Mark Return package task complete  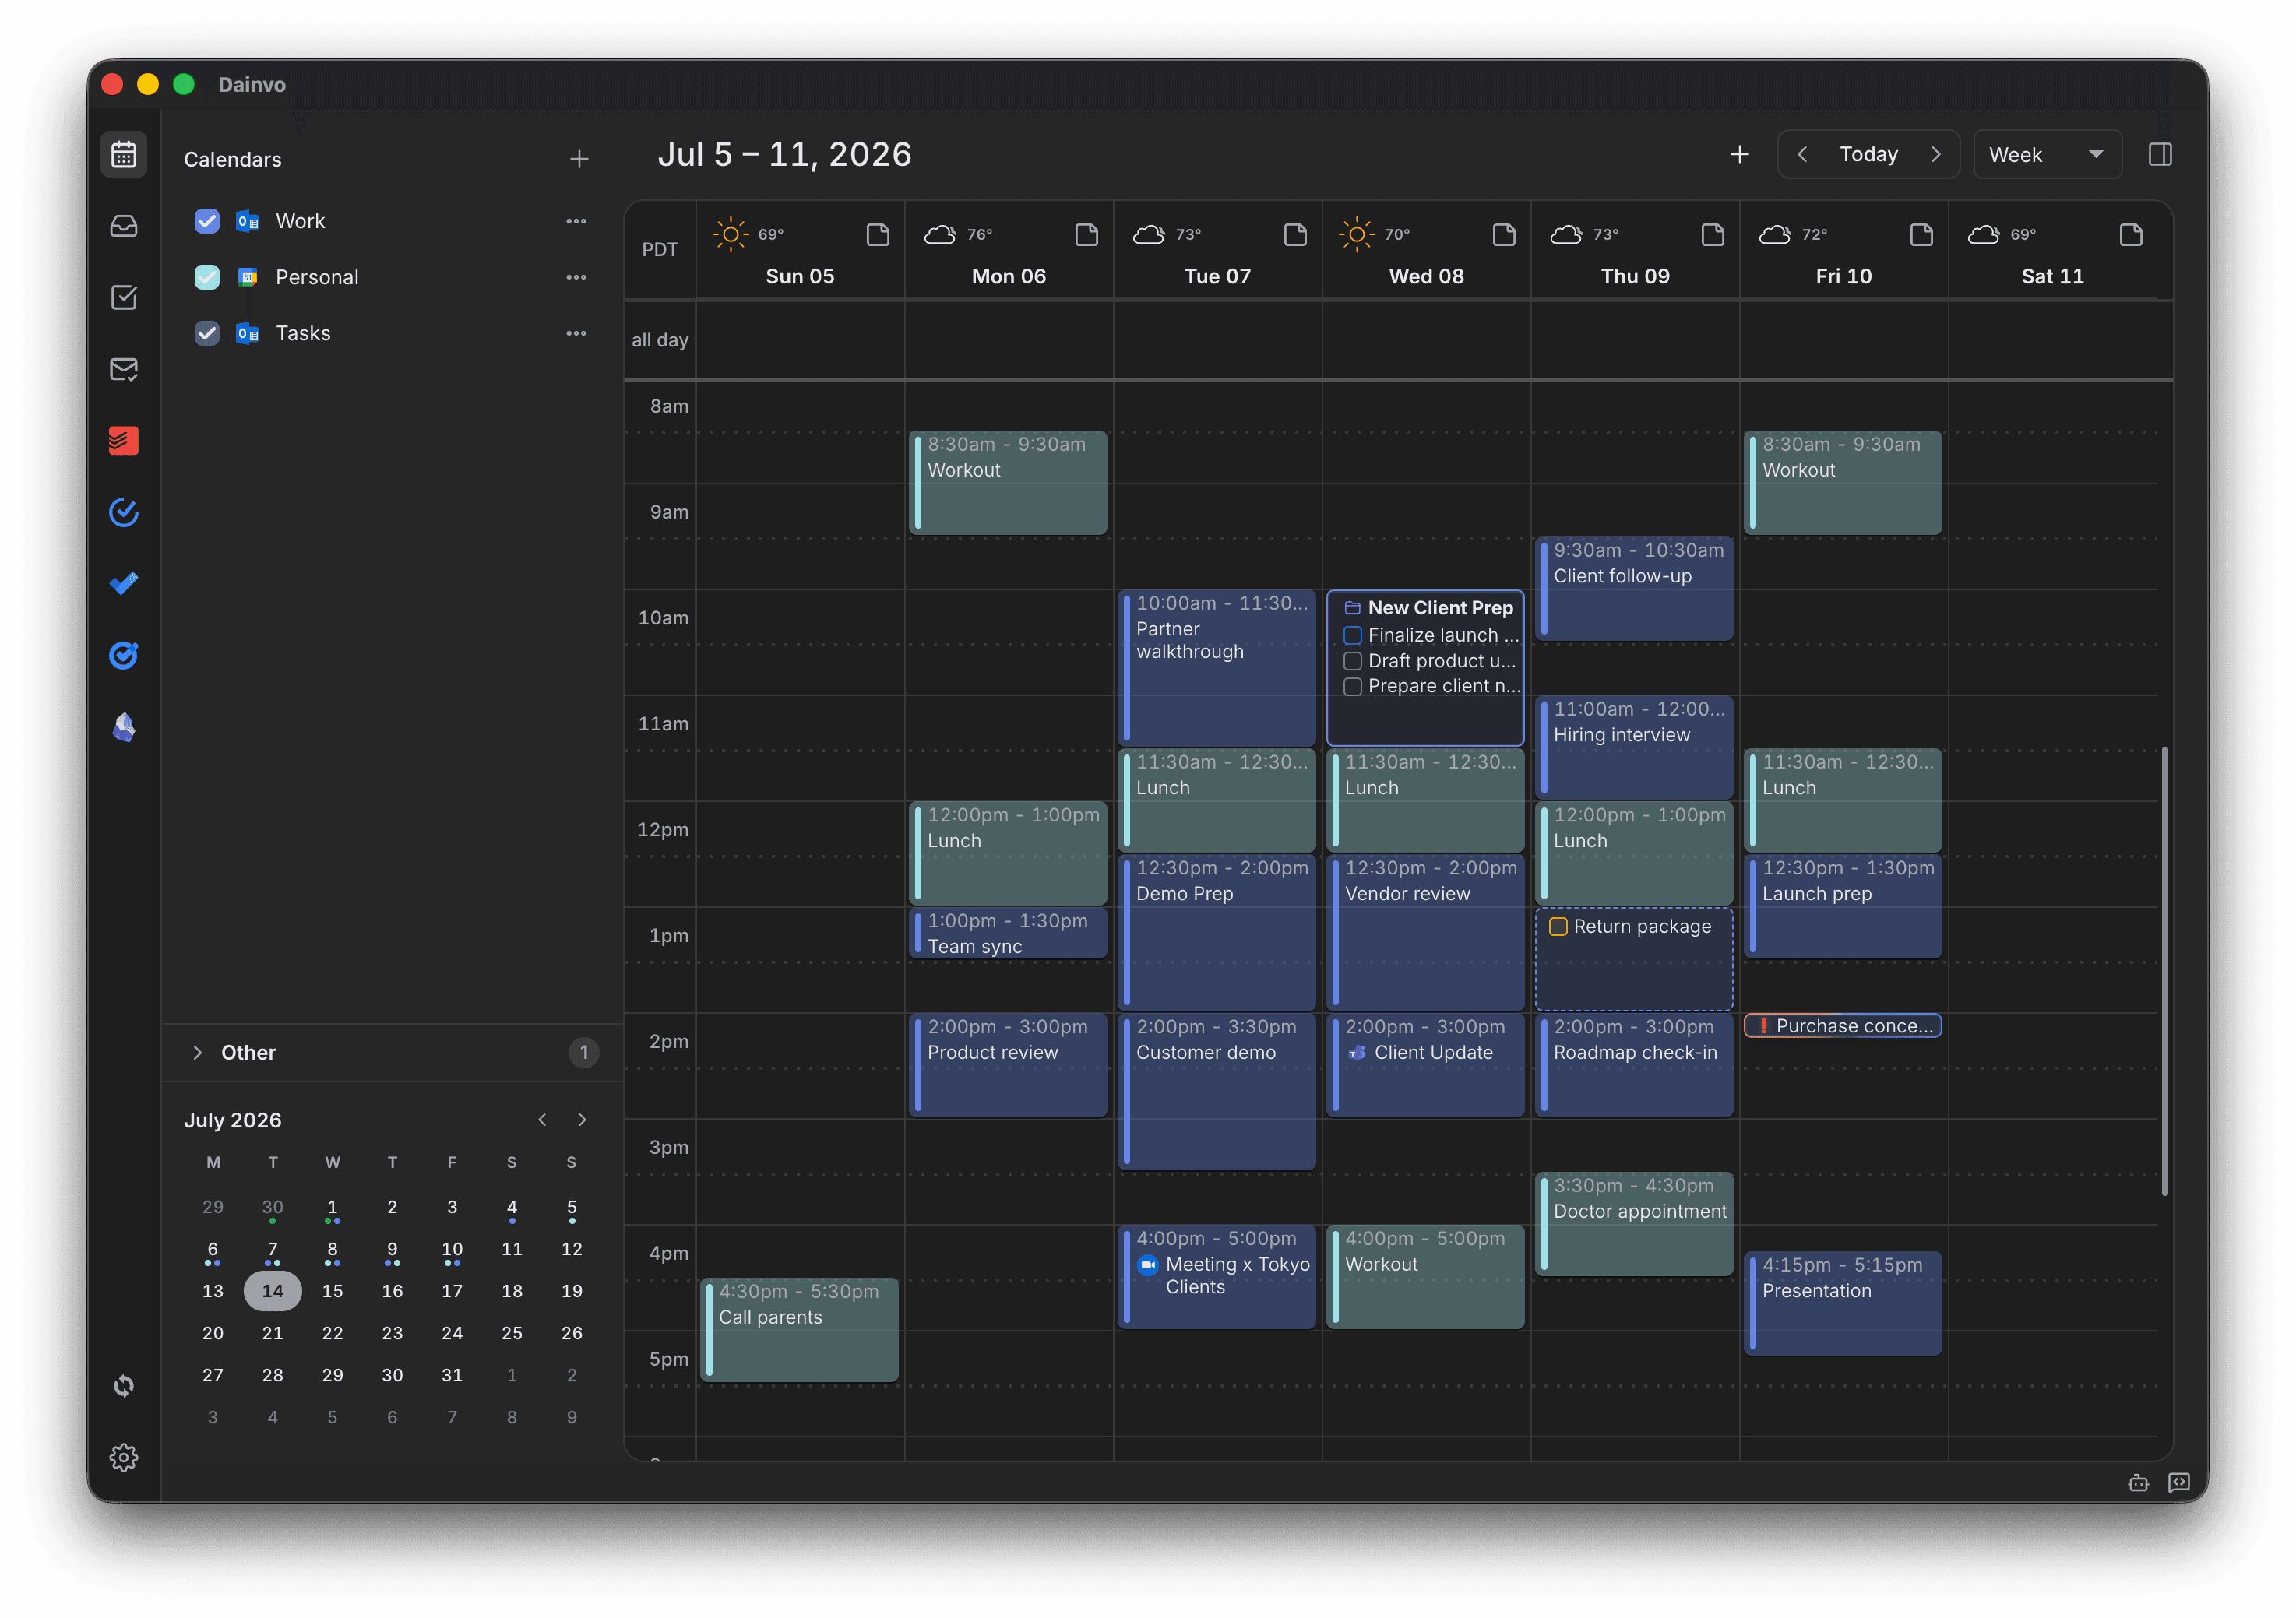[x=1557, y=927]
